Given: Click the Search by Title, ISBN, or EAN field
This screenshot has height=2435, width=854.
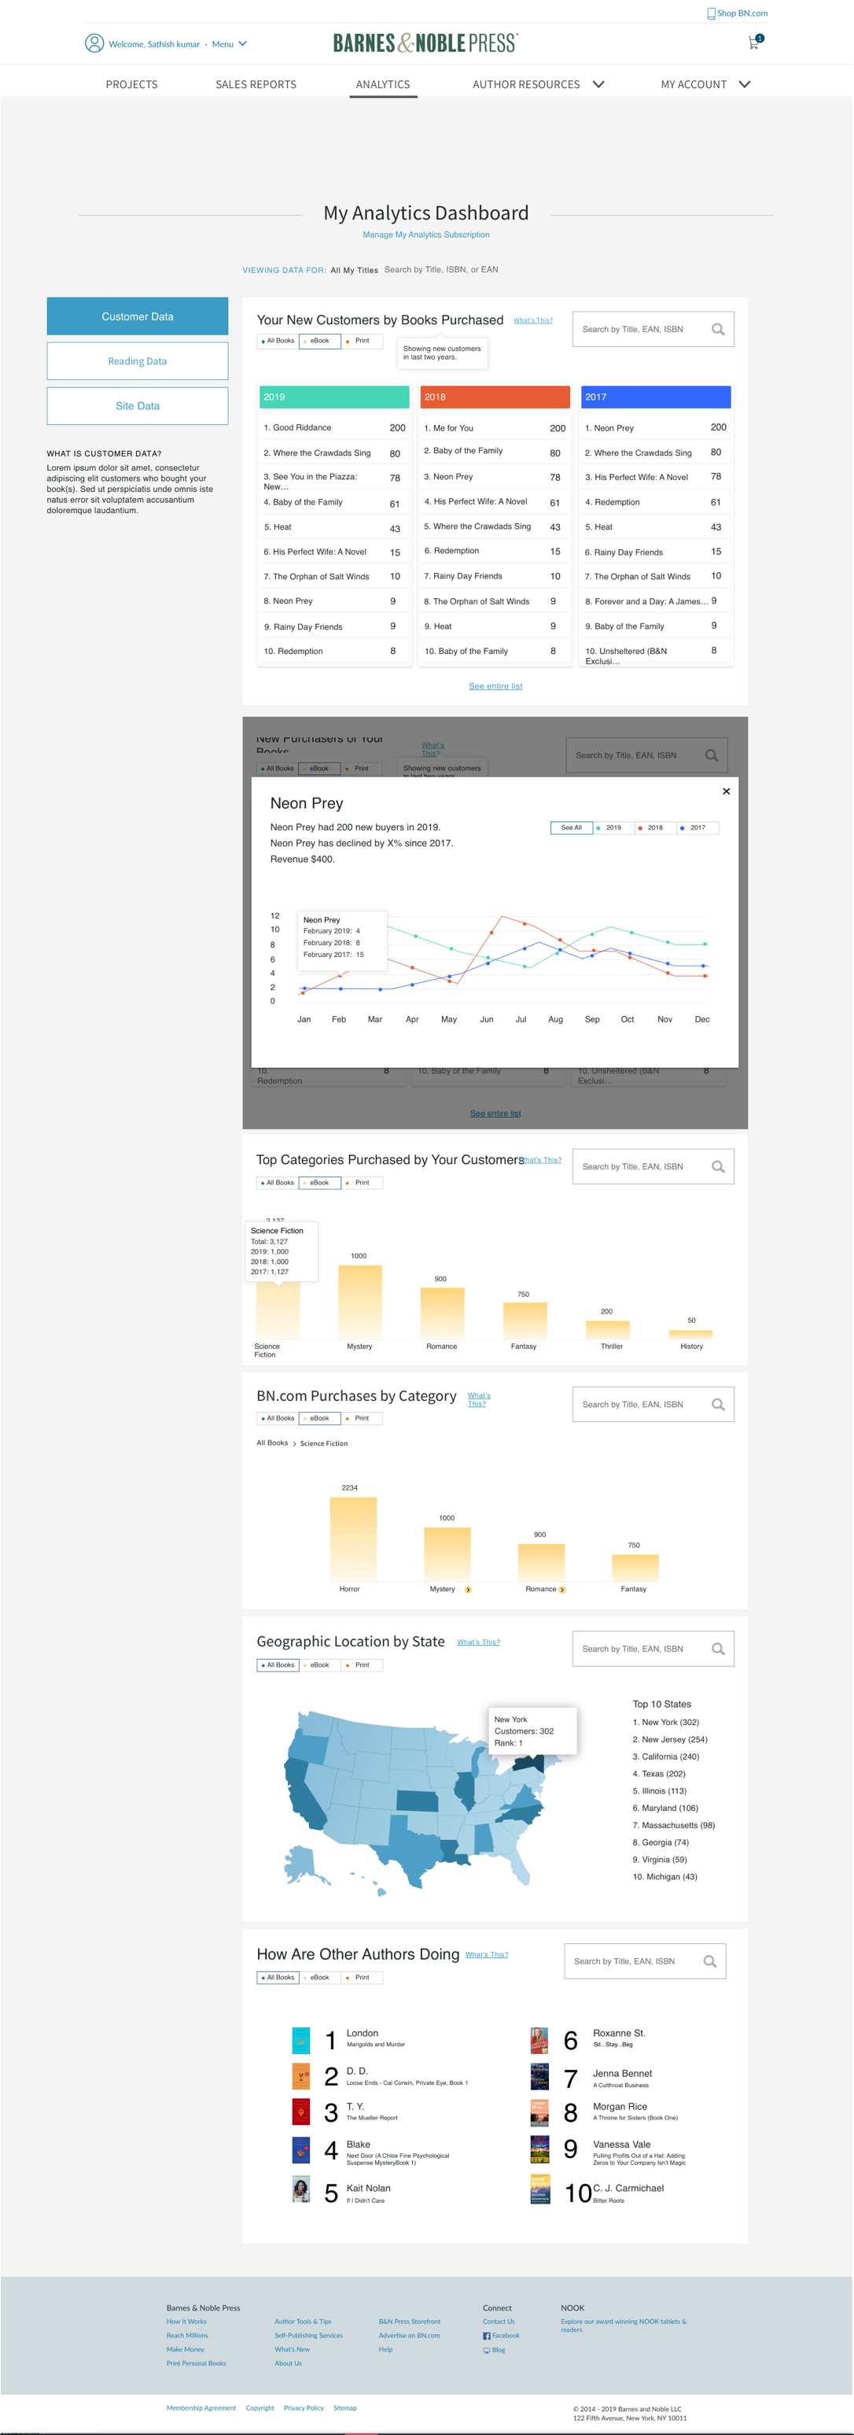Looking at the screenshot, I should 441,271.
